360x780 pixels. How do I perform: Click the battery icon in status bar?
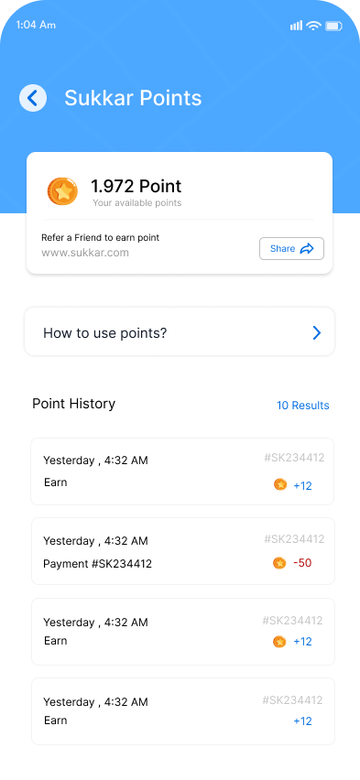click(333, 26)
